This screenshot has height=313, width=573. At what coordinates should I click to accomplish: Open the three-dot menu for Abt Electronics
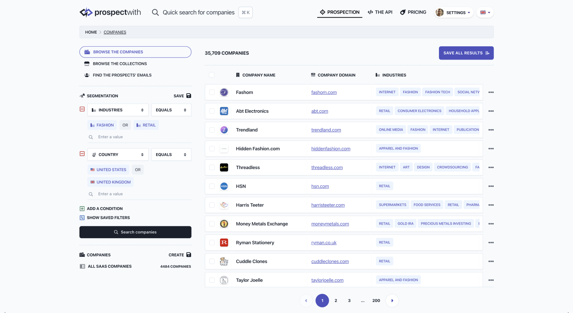click(491, 111)
